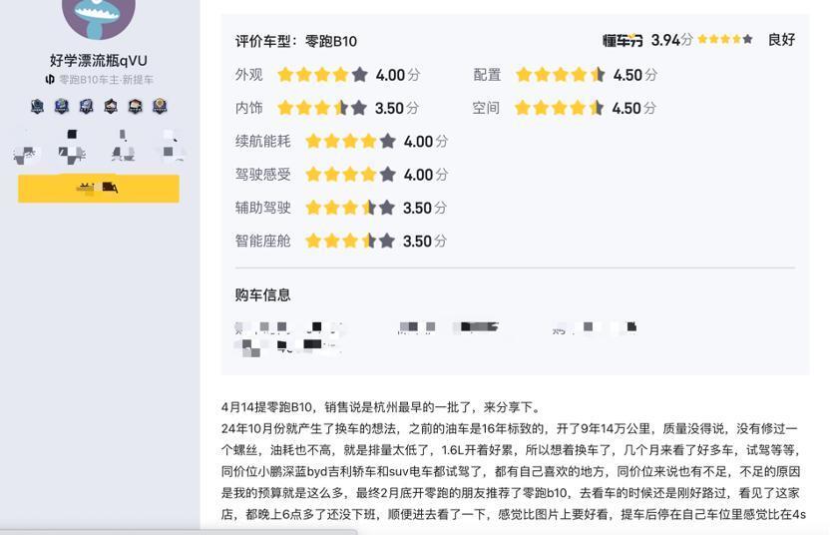Click the review line starting 4月14提零跑B10
The width and height of the screenshot is (830, 535).
coord(382,407)
